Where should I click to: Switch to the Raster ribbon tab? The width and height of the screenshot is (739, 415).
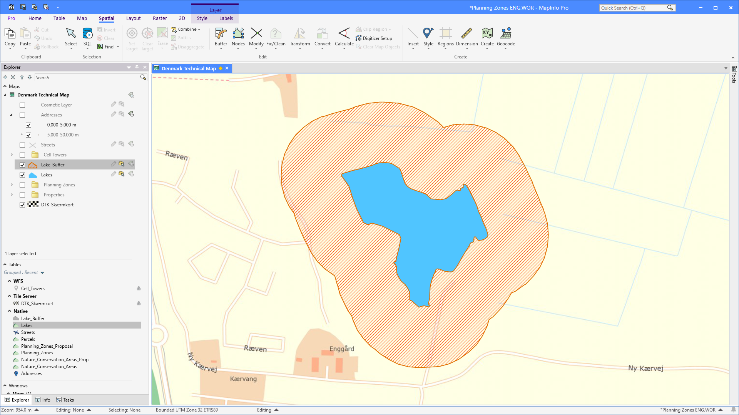tap(160, 18)
